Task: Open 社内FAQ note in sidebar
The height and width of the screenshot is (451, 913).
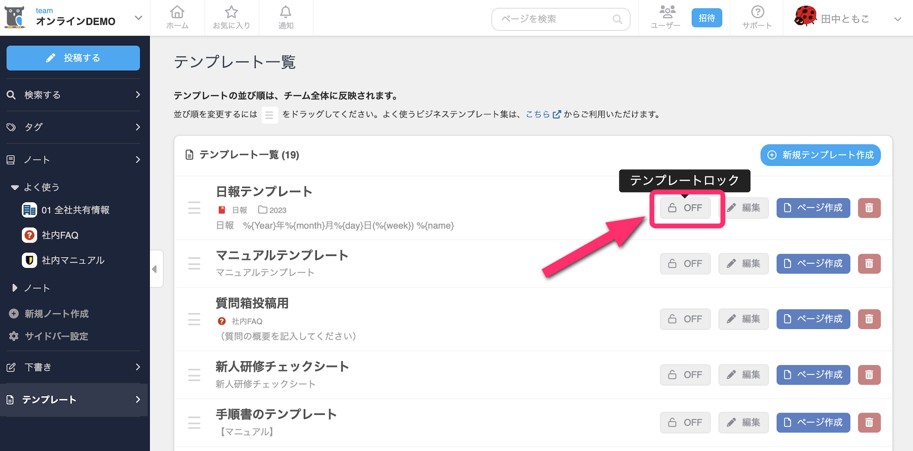Action: [x=60, y=235]
